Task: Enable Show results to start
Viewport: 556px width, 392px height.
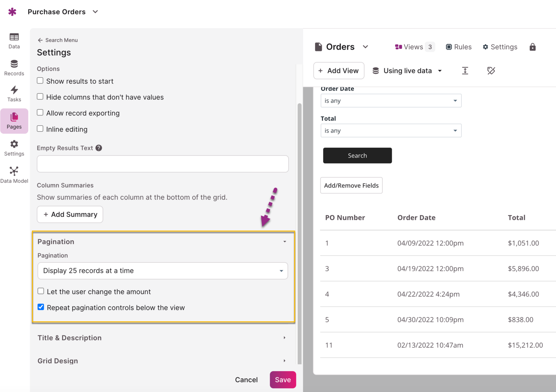Action: pos(40,81)
